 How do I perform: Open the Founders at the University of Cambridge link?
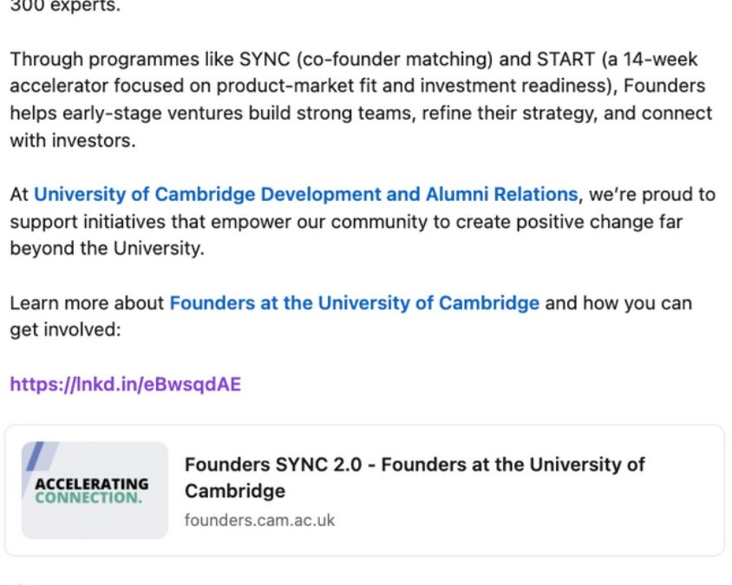tap(354, 302)
